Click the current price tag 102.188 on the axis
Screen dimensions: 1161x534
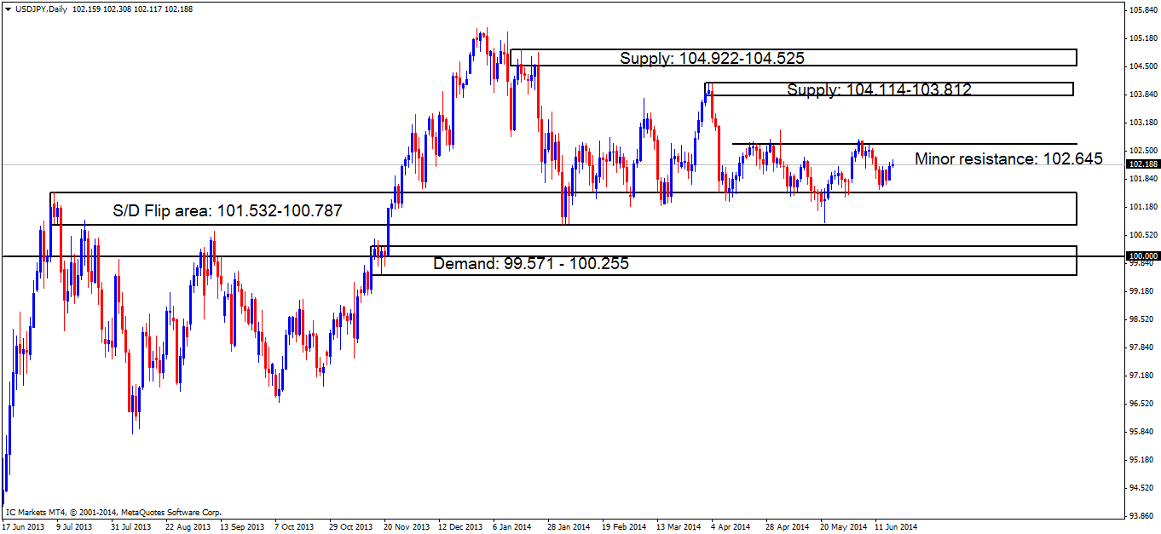(x=1141, y=164)
